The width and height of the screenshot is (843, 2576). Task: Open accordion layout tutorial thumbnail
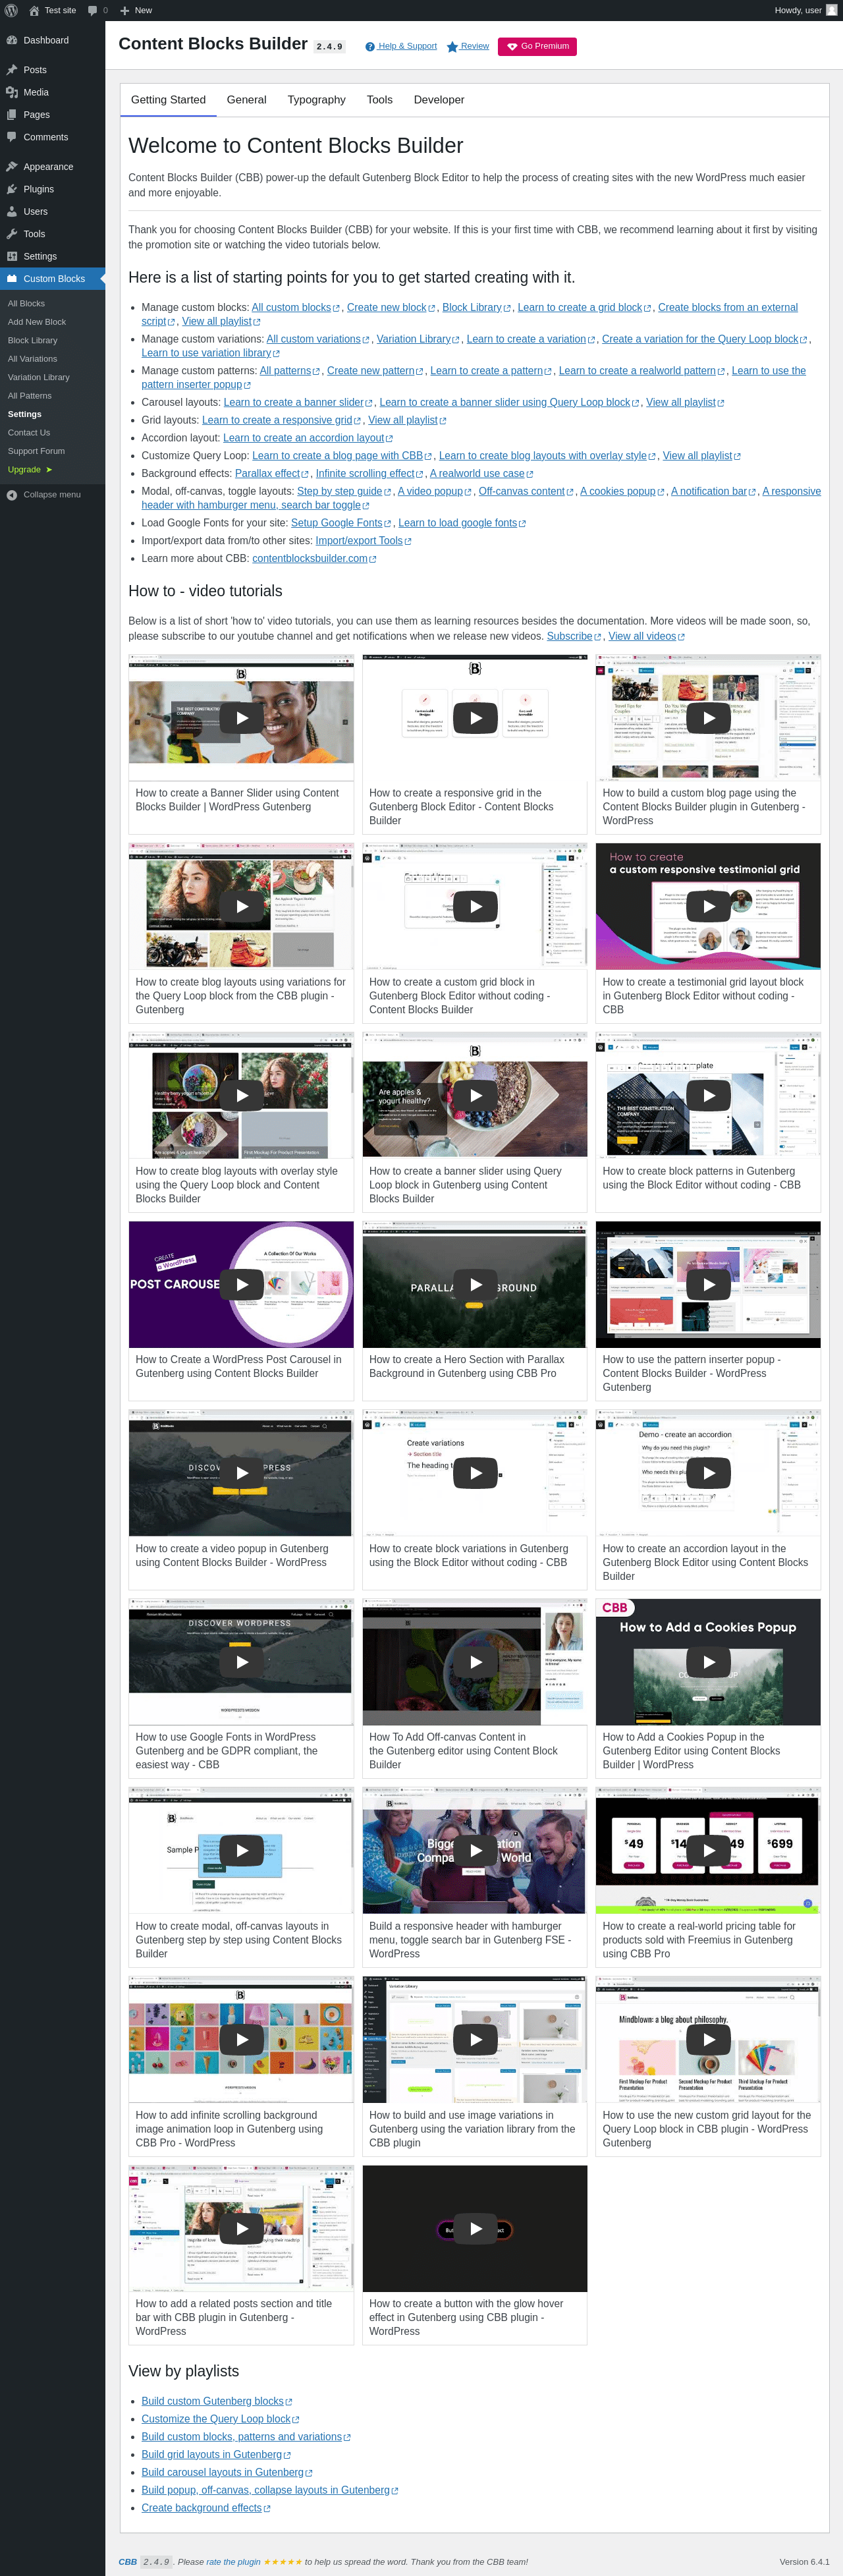pyautogui.click(x=708, y=1473)
